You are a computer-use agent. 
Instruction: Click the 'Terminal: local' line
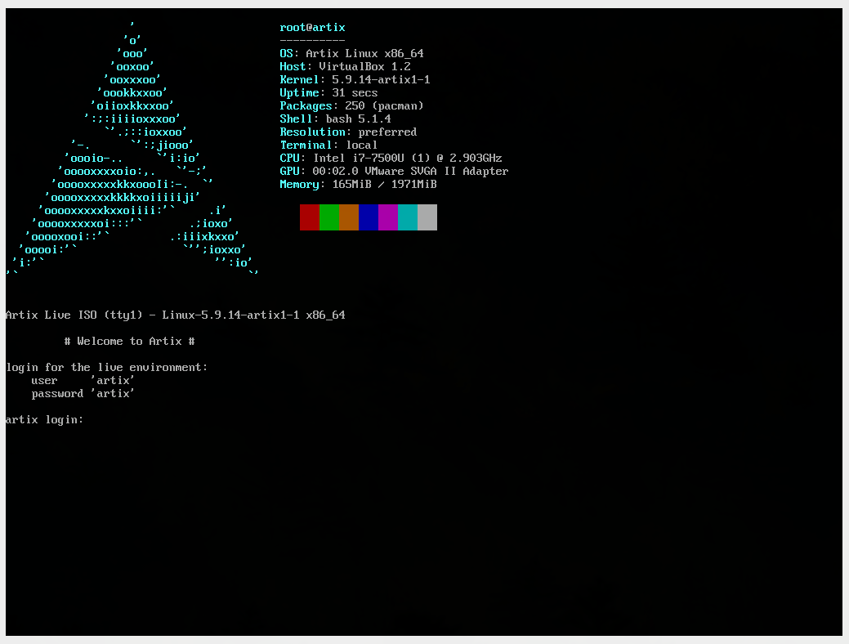click(x=328, y=145)
